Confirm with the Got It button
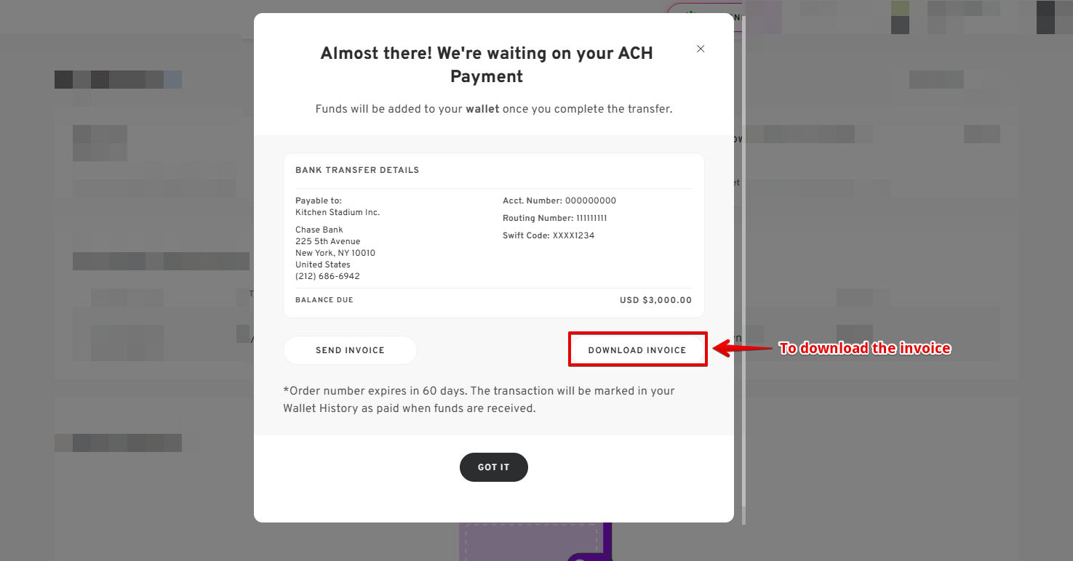This screenshot has height=561, width=1073. click(x=493, y=467)
